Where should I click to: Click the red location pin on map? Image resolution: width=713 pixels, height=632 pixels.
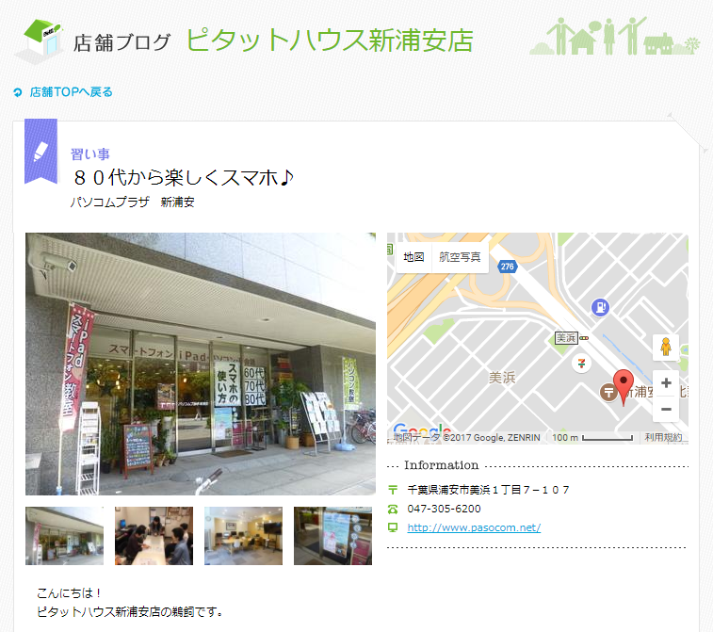coord(623,387)
